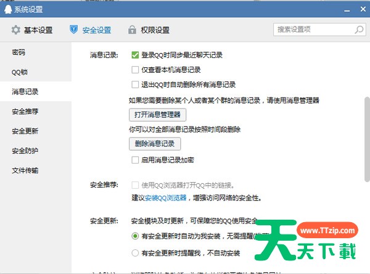Click the blue shield security icon
Viewport: 370px width, 274px height.
click(73, 30)
